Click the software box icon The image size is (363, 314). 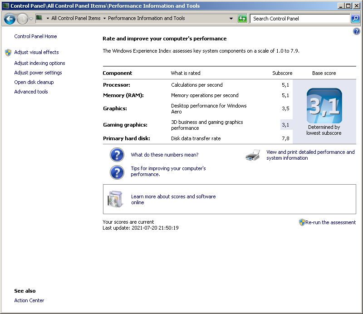click(x=115, y=199)
